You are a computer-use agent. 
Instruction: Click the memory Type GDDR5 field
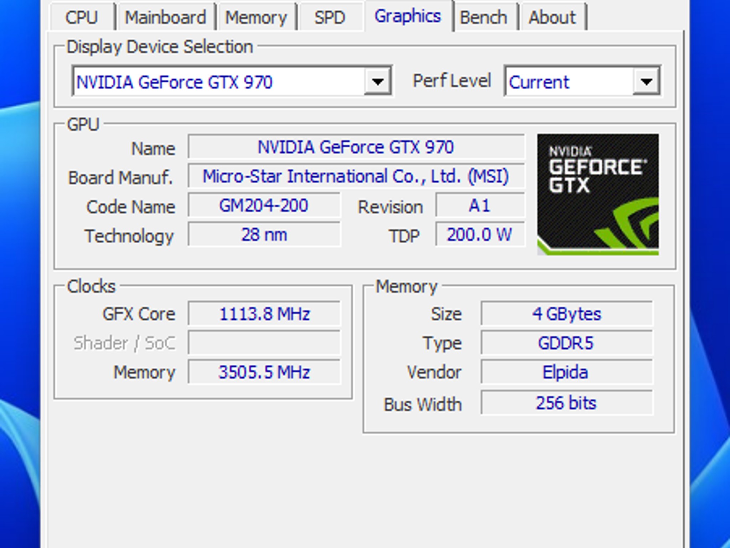click(567, 343)
